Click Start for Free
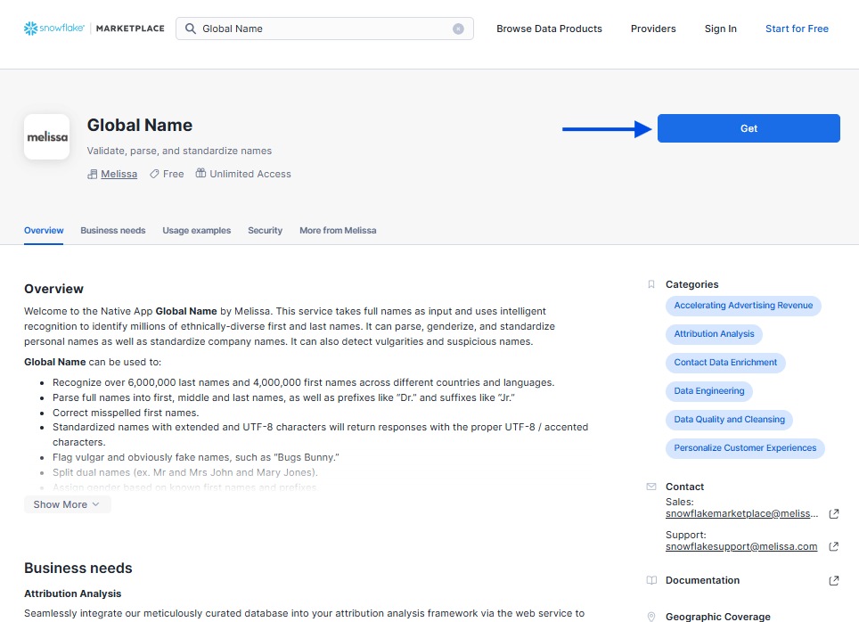 tap(797, 29)
